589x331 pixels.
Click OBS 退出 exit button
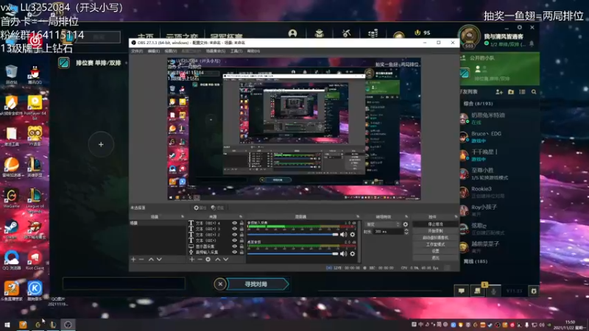point(435,258)
